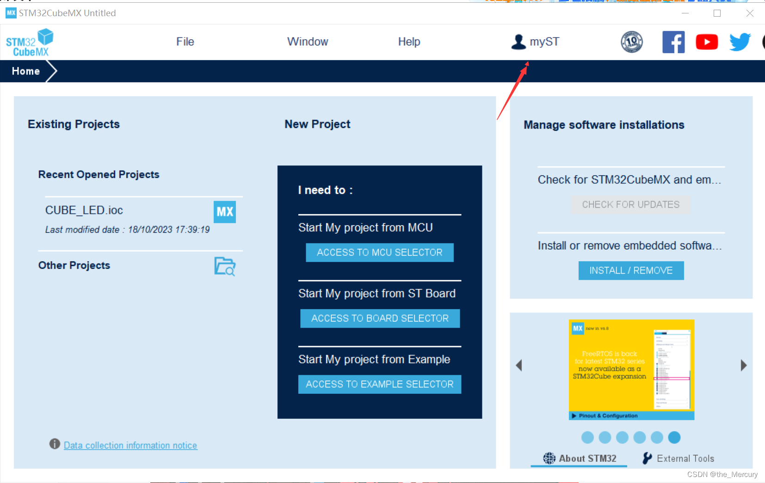
Task: Click Install or remove embedded softwa... text
Action: click(x=629, y=245)
